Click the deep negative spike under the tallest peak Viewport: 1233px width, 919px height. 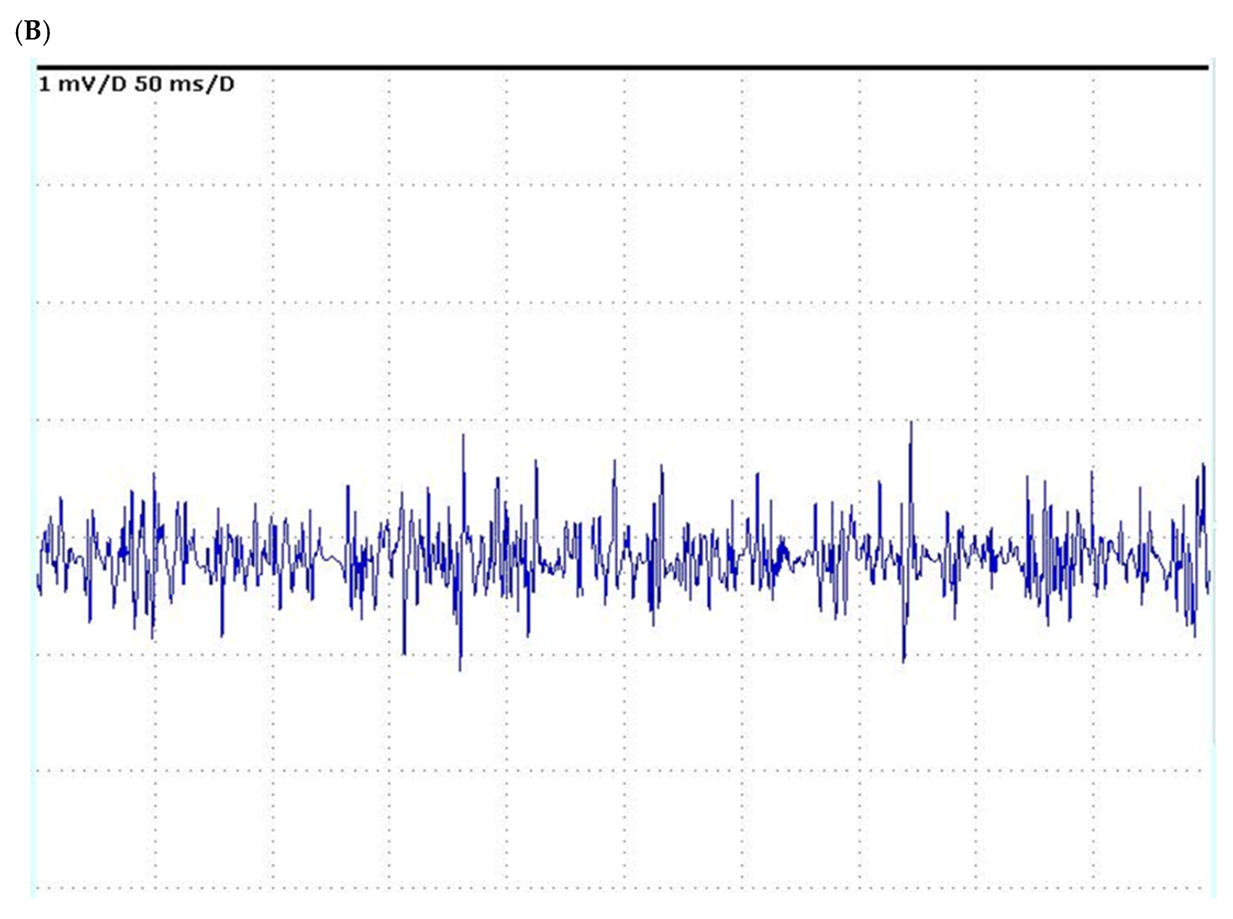[x=903, y=655]
